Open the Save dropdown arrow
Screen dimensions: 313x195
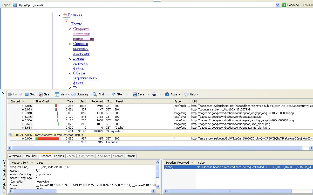click(148, 94)
